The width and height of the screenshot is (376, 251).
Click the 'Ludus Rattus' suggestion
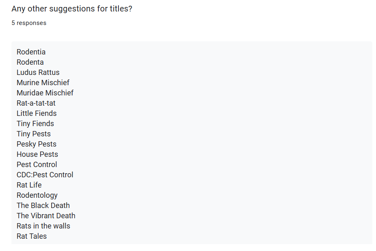tap(38, 72)
